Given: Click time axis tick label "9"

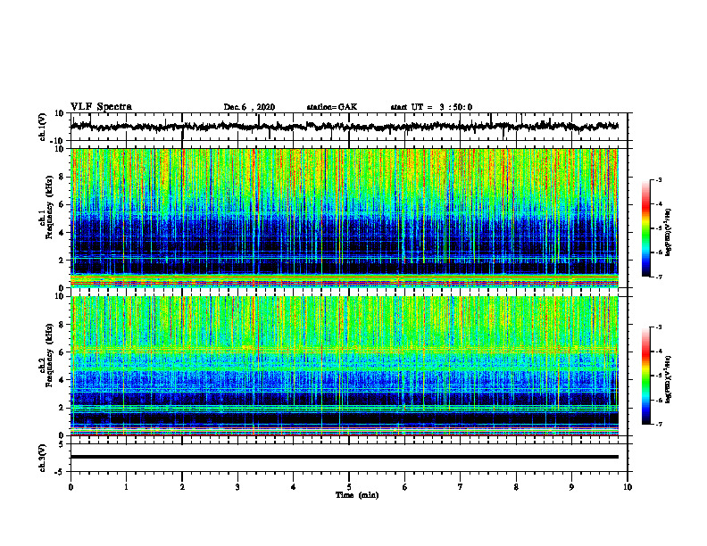Looking at the screenshot, I should click(x=571, y=487).
